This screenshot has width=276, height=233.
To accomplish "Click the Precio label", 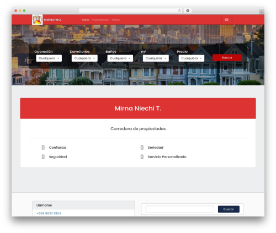I will (x=182, y=52).
